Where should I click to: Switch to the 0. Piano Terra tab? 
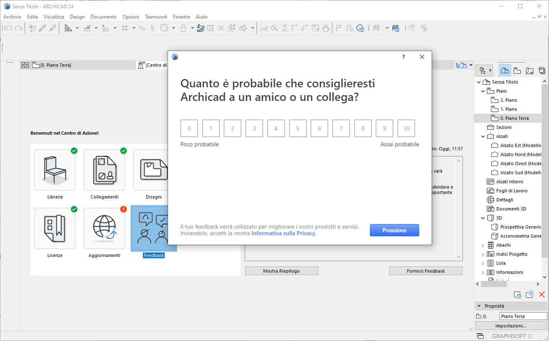click(x=82, y=65)
